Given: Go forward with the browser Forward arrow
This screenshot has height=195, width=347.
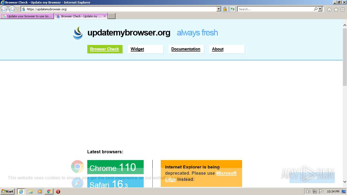Looking at the screenshot, I should [x=12, y=9].
